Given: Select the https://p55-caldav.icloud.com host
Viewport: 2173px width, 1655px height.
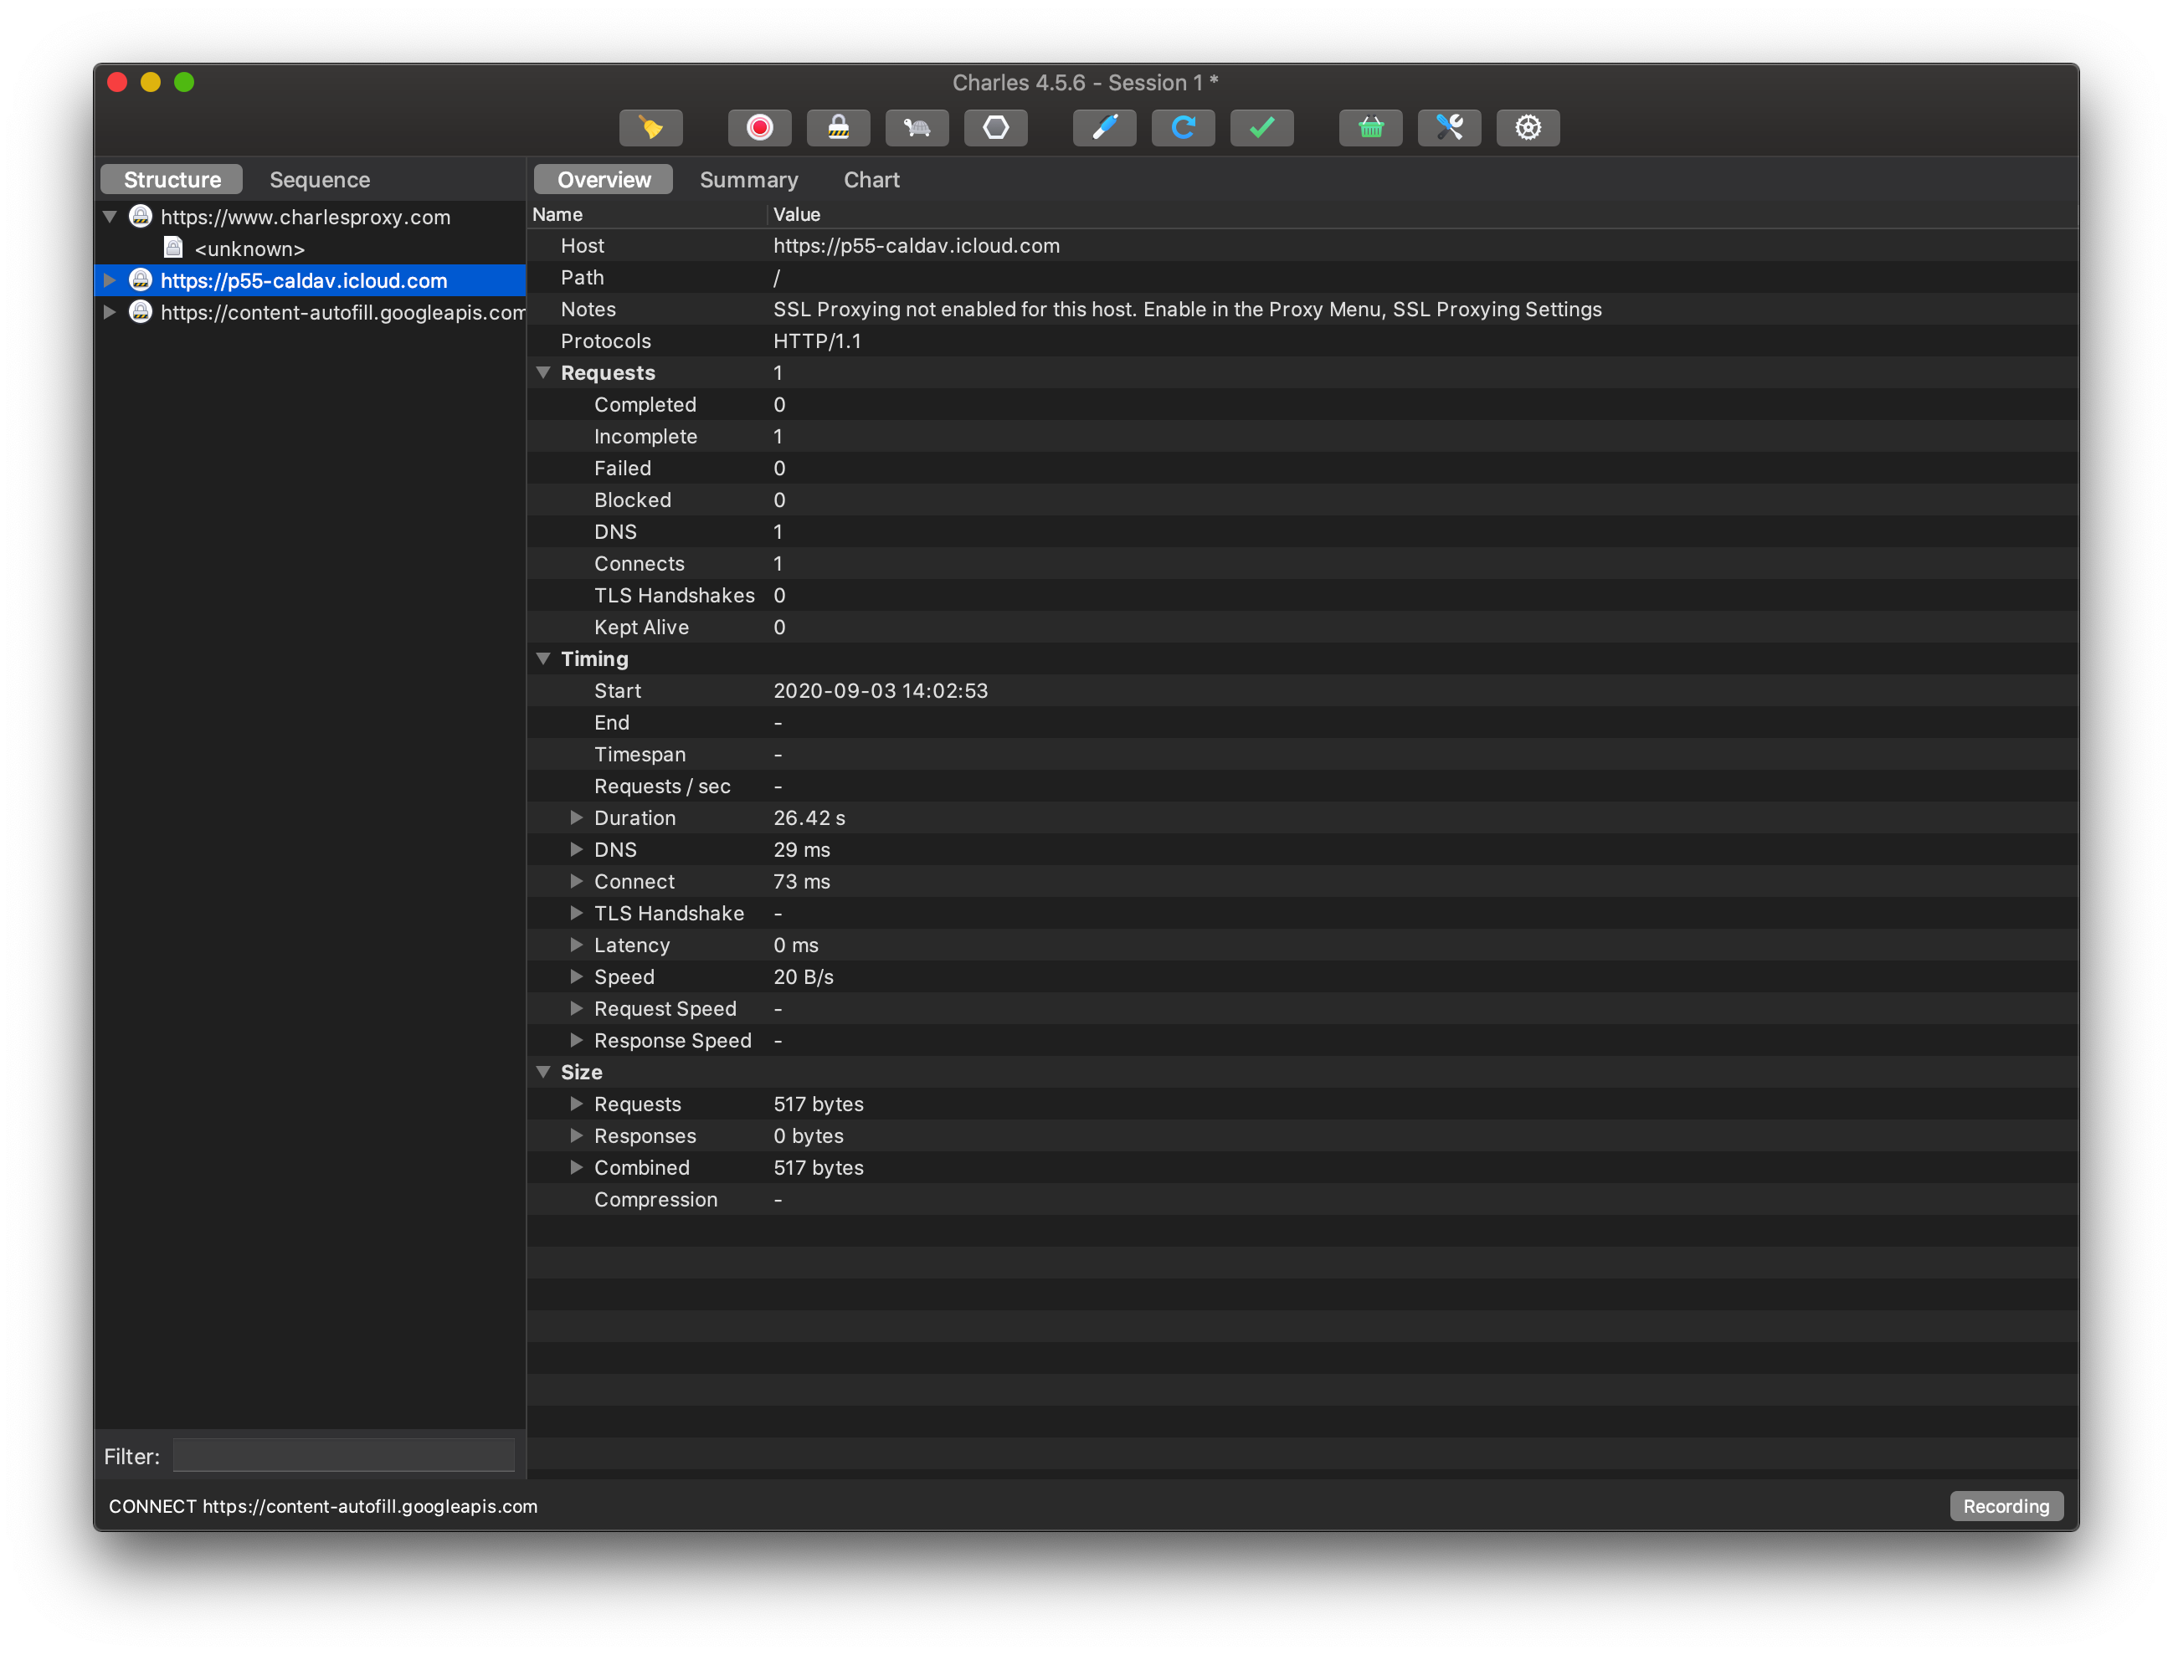Looking at the screenshot, I should [x=304, y=281].
